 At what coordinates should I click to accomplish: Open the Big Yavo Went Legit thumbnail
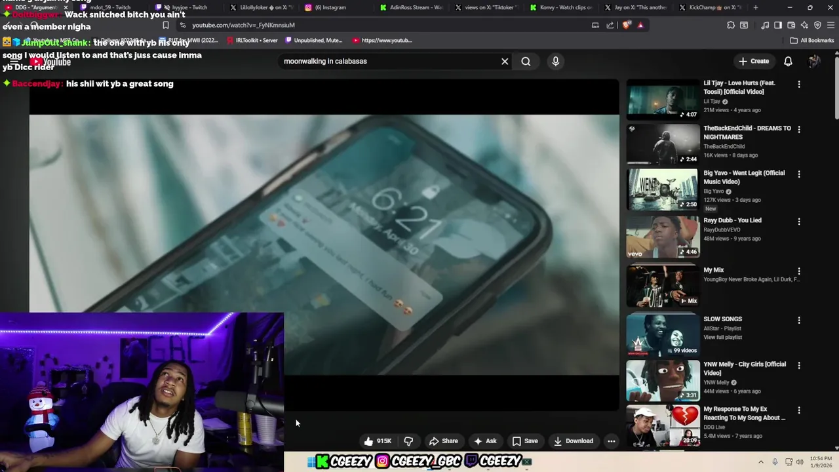click(663, 189)
